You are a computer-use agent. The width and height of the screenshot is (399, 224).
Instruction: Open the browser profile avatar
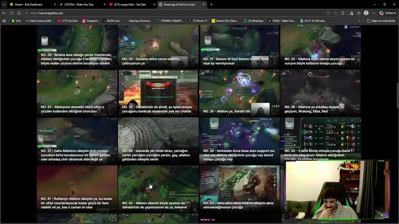tap(366, 13)
